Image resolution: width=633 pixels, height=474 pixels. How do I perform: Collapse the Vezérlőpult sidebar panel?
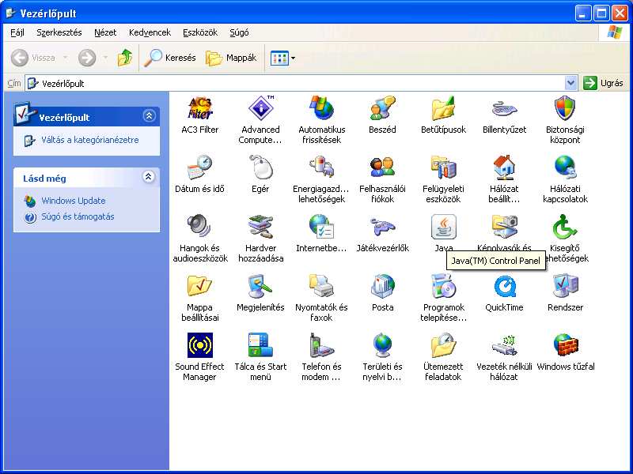coord(149,116)
